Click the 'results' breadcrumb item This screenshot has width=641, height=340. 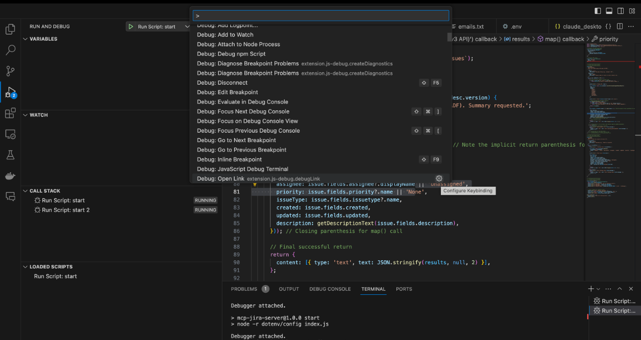(x=521, y=39)
